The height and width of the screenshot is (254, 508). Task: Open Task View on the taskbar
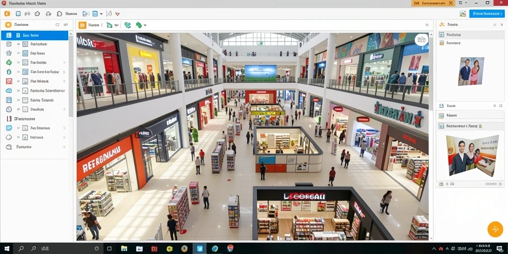click(x=110, y=249)
